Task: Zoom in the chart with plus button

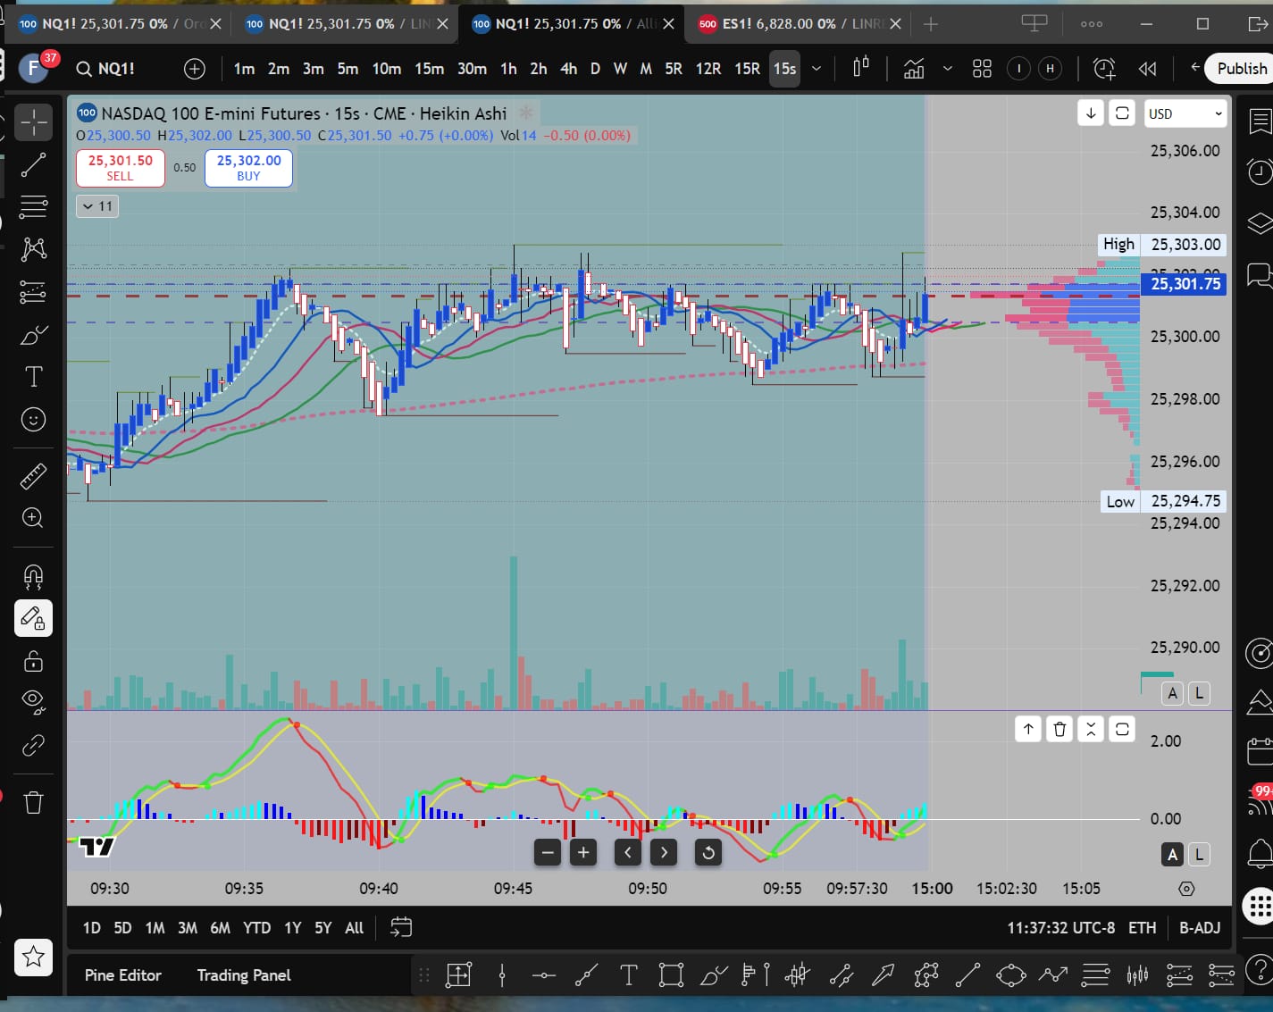Action: [x=583, y=852]
